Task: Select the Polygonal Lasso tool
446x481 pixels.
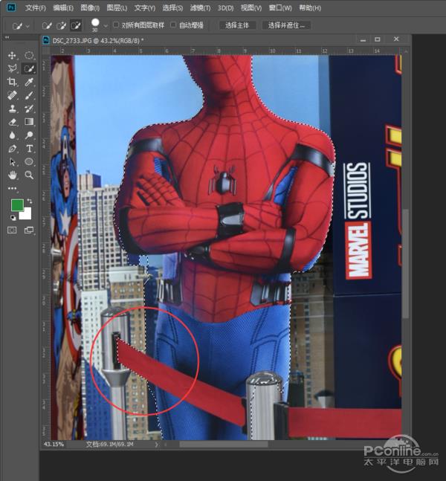Action: coord(12,68)
